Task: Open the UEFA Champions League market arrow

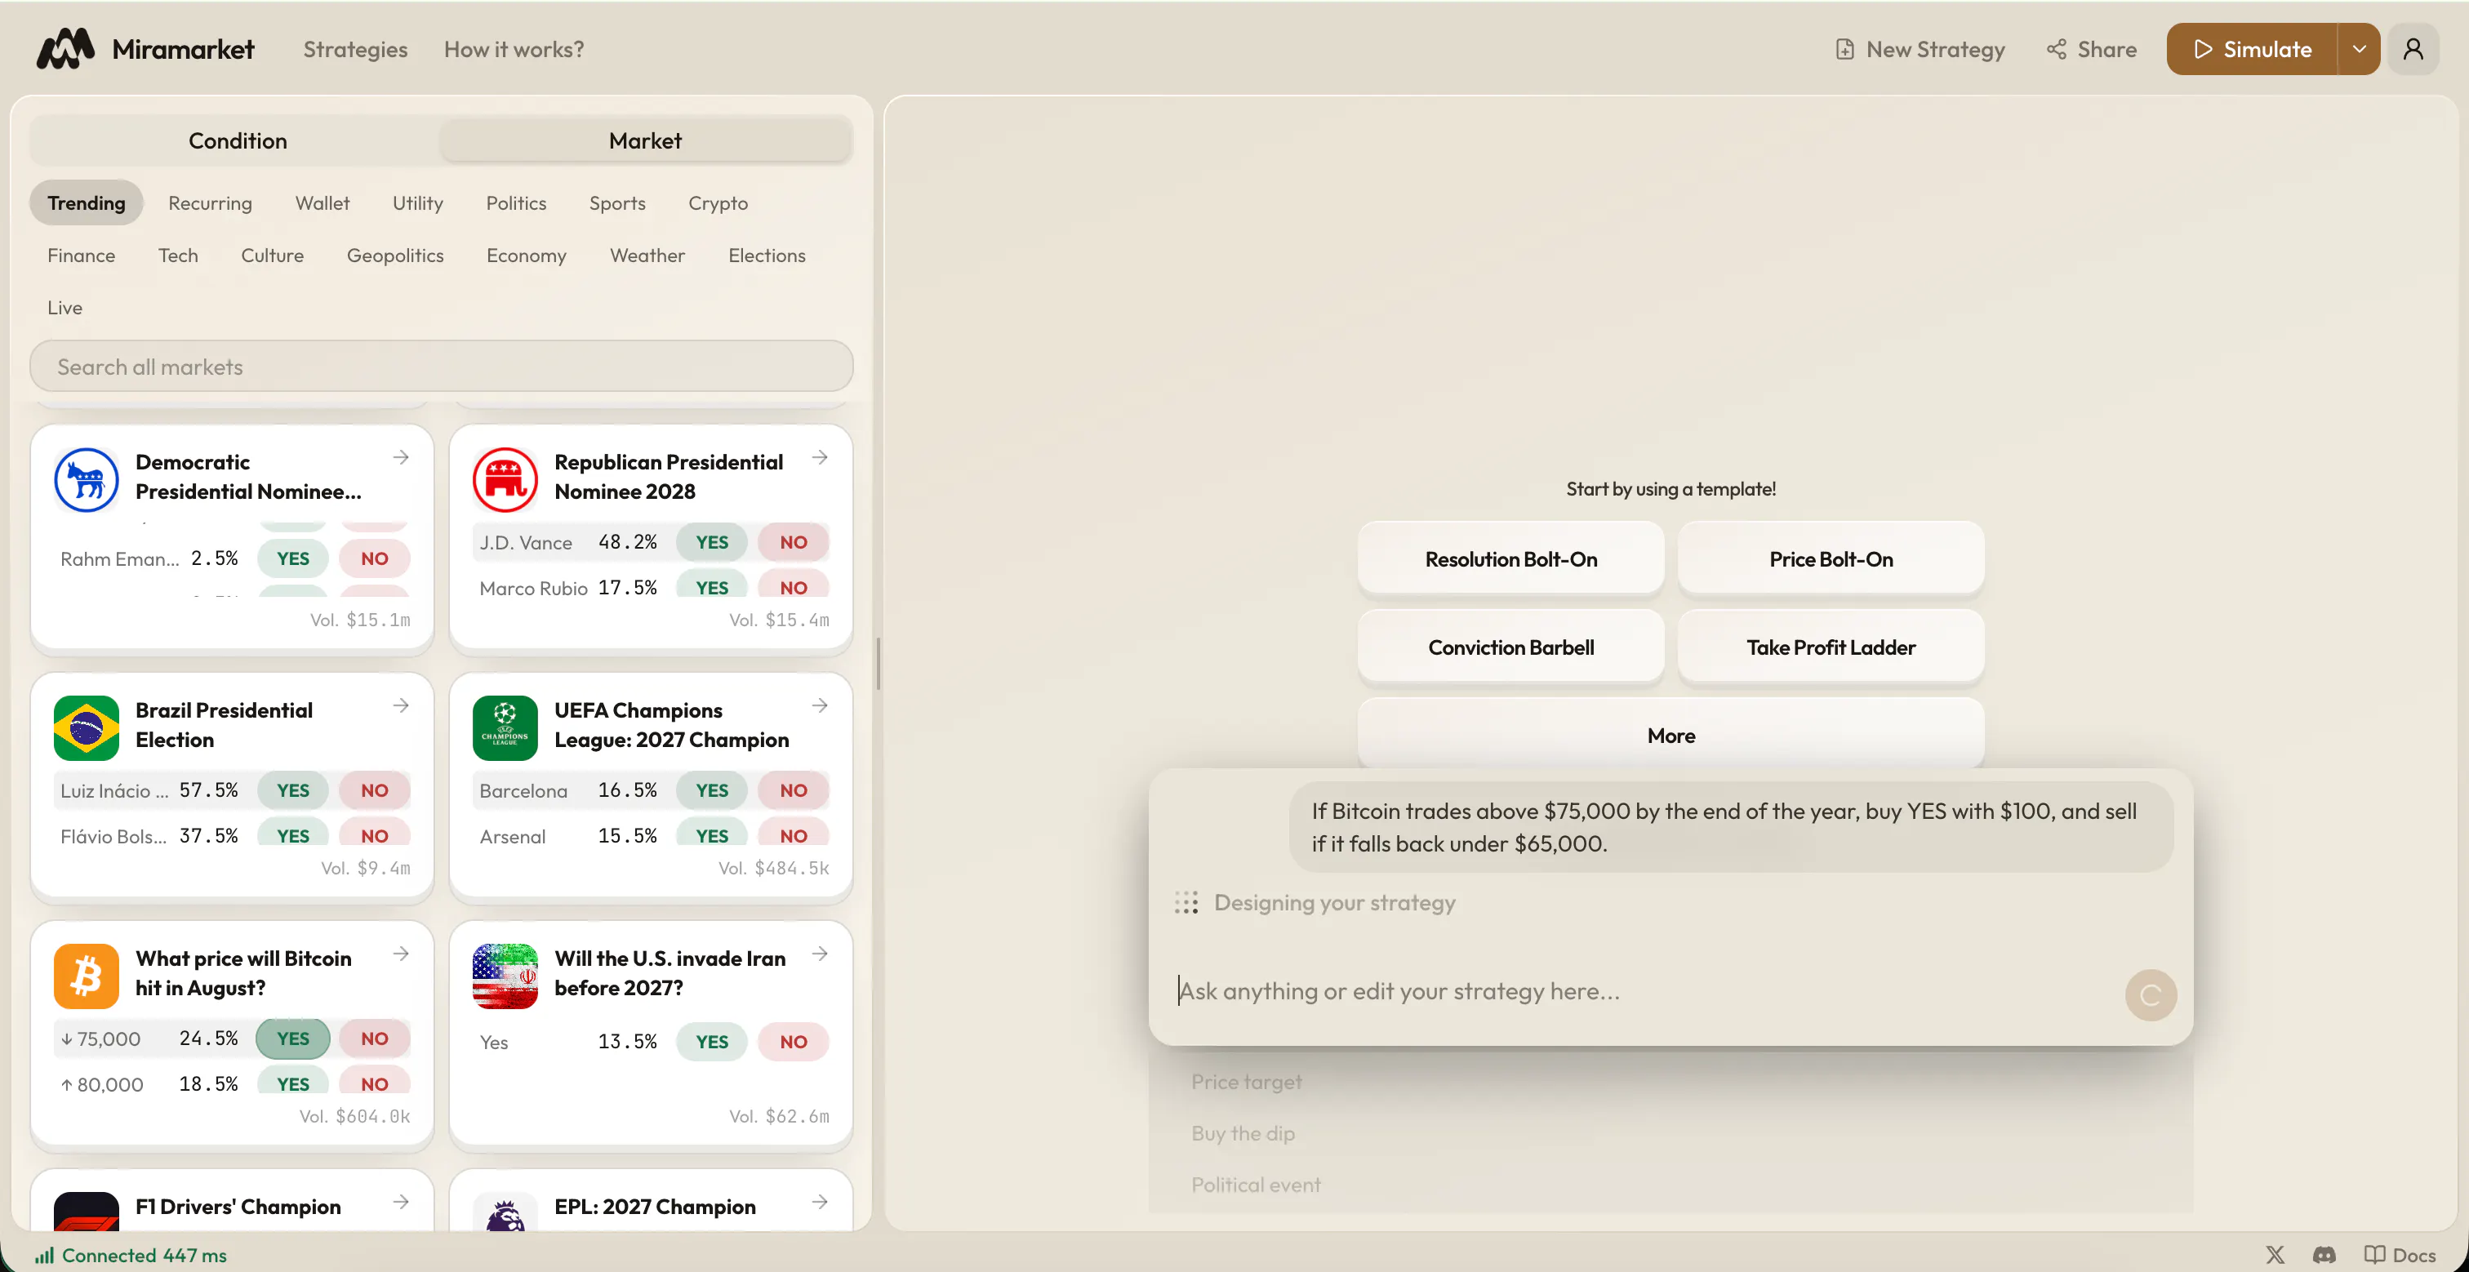Action: (821, 706)
